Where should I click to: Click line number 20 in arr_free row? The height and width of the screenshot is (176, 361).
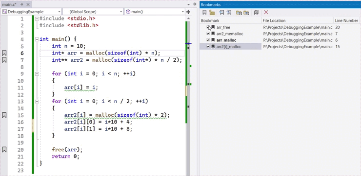click(x=338, y=27)
